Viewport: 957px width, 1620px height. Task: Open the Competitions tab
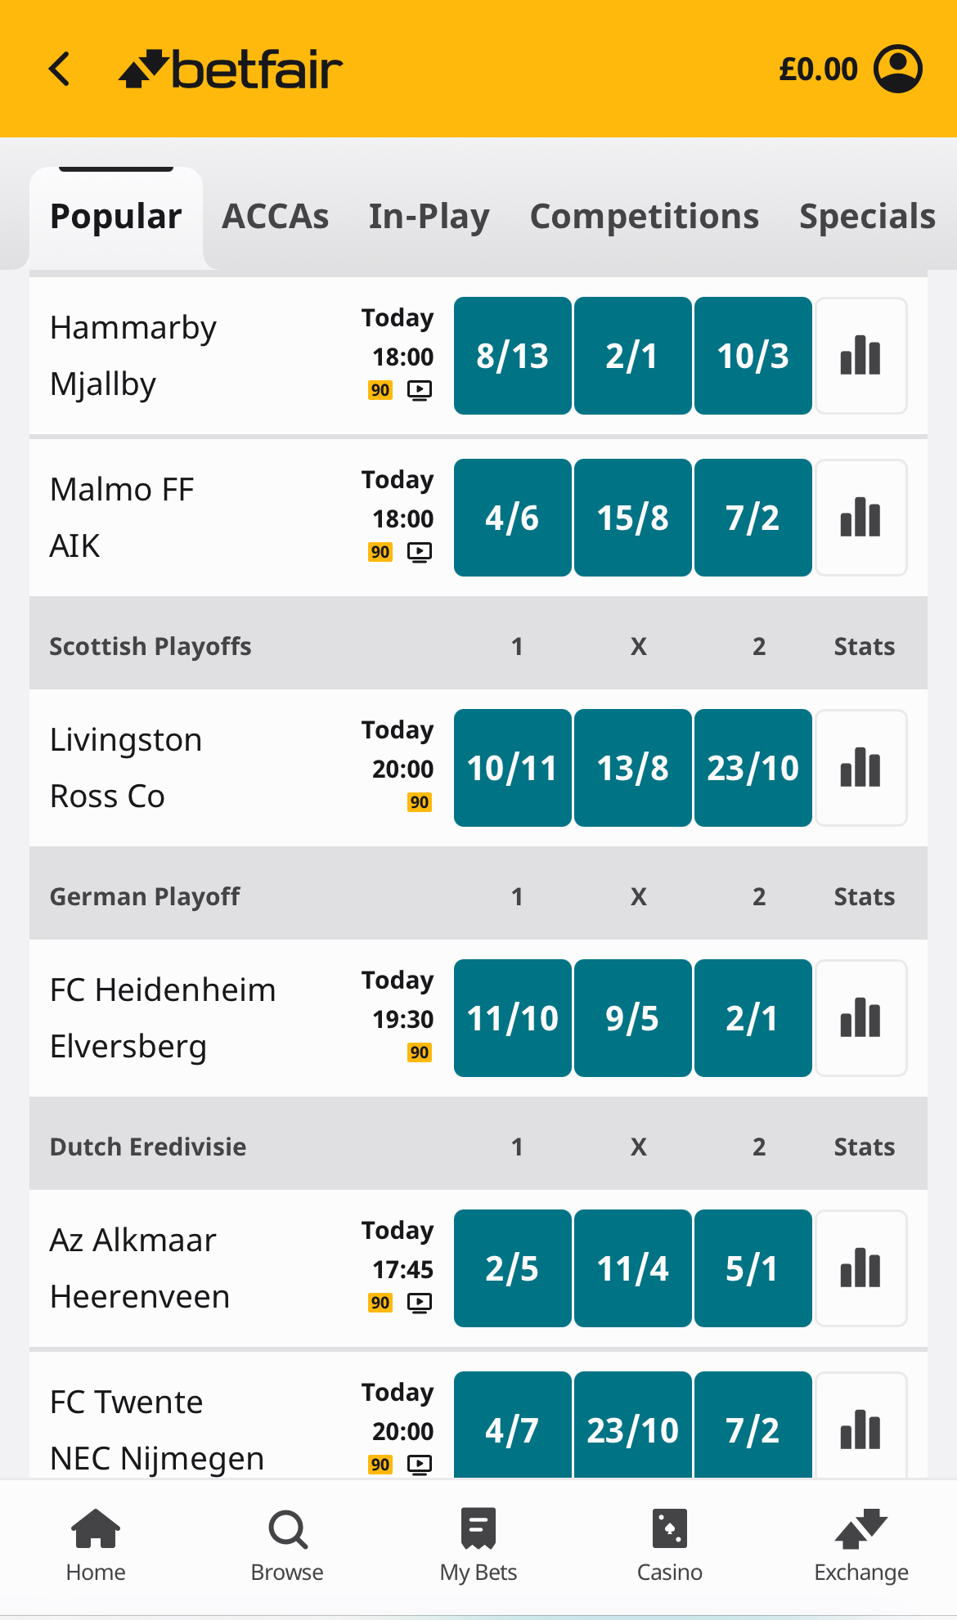tap(644, 216)
